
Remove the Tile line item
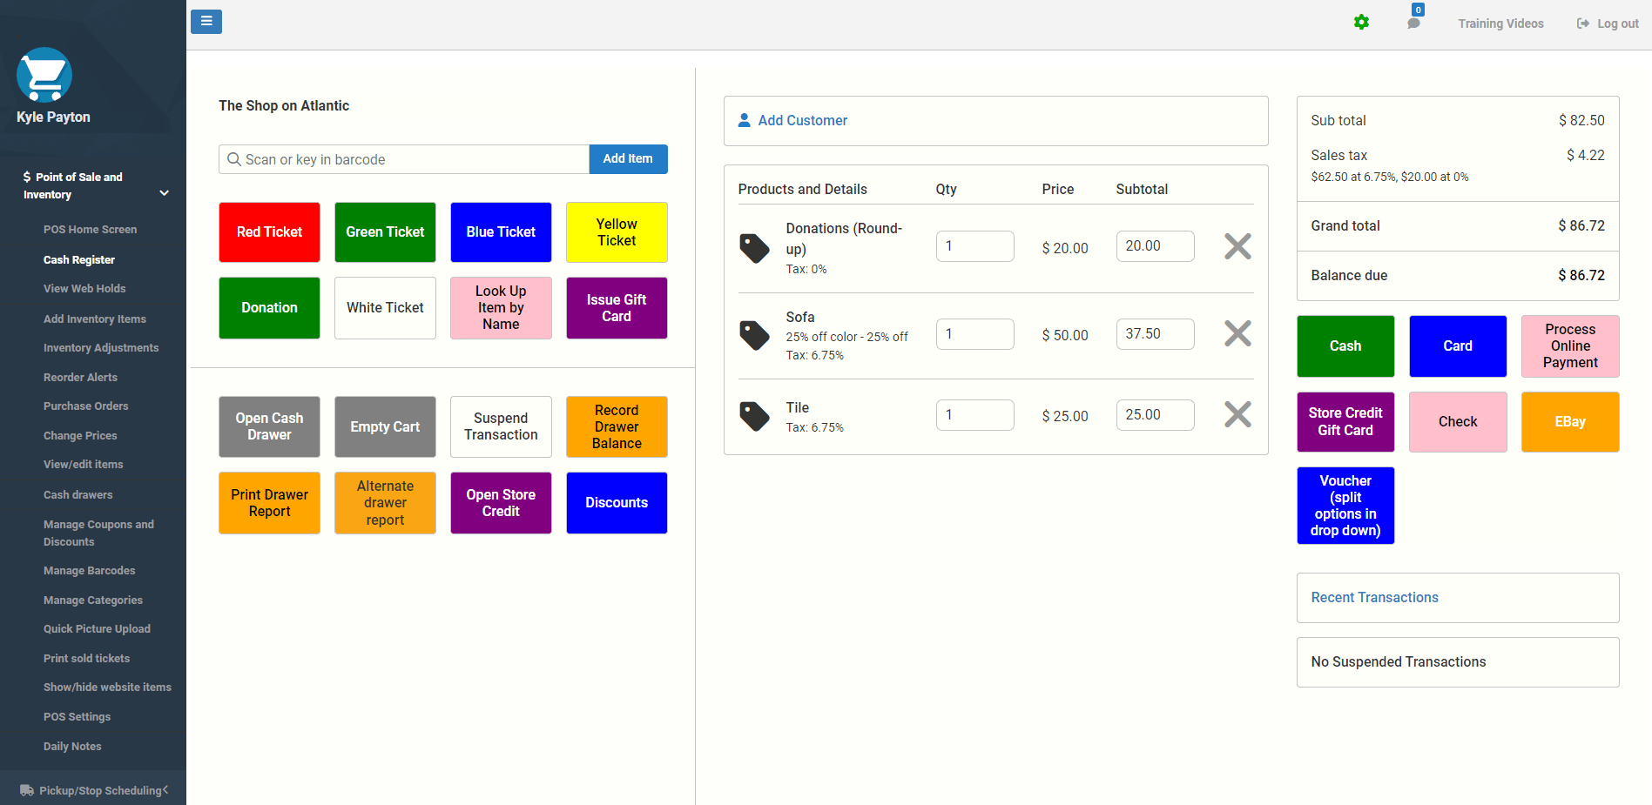coord(1237,414)
